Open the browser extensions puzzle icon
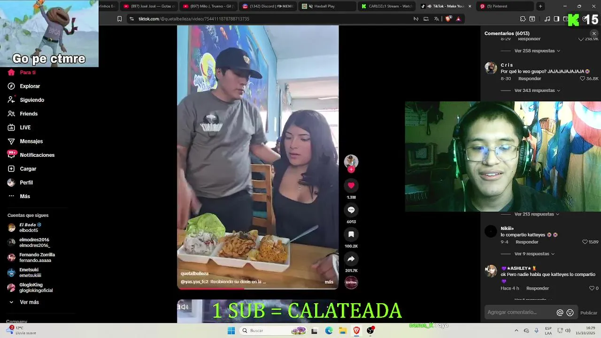 (x=523, y=19)
